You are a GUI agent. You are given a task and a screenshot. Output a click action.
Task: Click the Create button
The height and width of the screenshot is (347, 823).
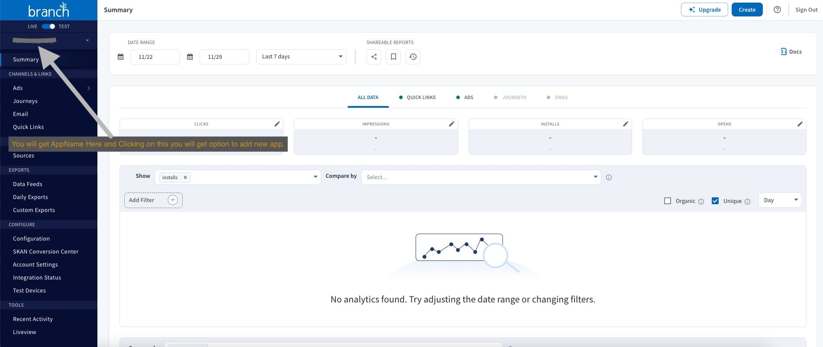point(747,10)
